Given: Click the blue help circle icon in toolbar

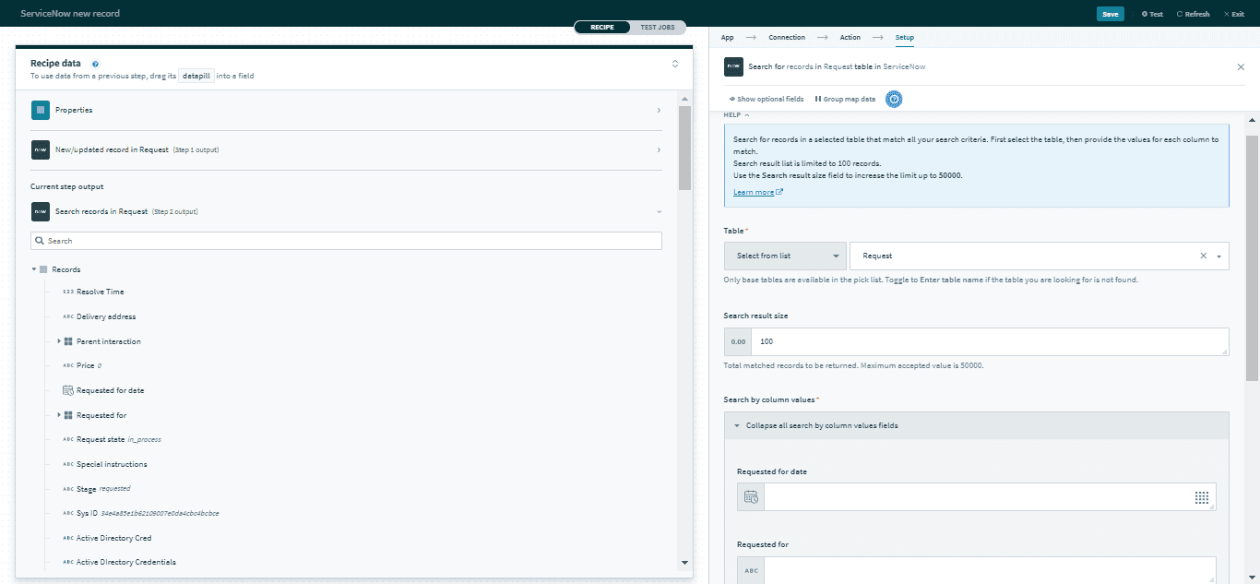Looking at the screenshot, I should (x=893, y=99).
